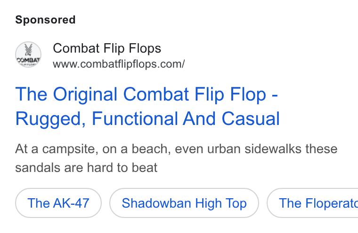Go to the Shadowban High Top product
The height and width of the screenshot is (233, 358).
tap(184, 203)
